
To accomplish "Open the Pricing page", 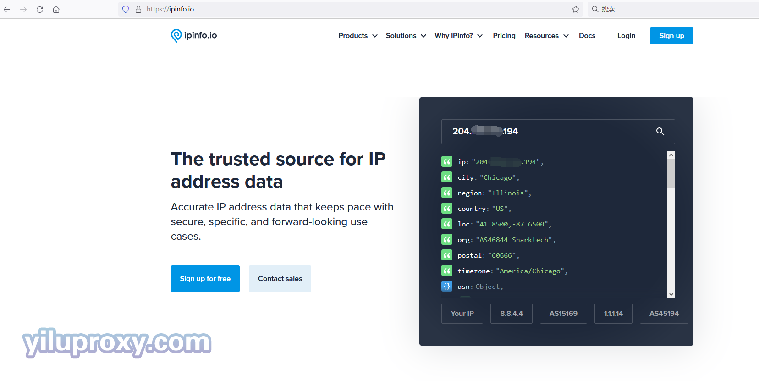I will pos(504,36).
